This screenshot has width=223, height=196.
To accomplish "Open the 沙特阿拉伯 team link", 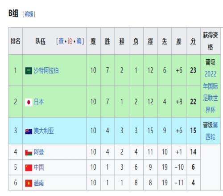I will pos(46,71).
